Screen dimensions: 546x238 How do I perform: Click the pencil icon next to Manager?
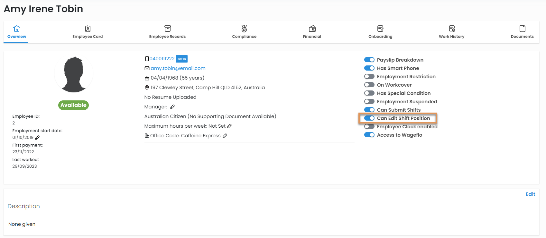coord(172,107)
